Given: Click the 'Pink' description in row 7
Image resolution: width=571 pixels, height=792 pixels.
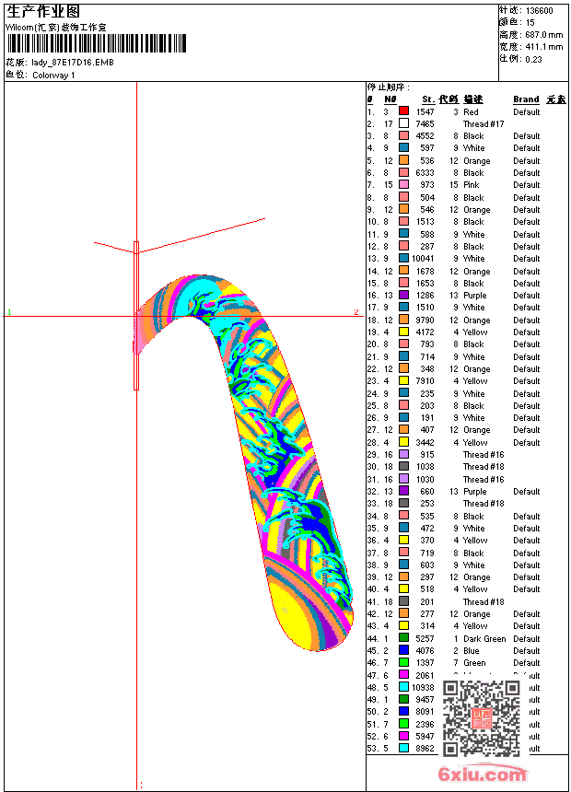Looking at the screenshot, I should click(471, 185).
